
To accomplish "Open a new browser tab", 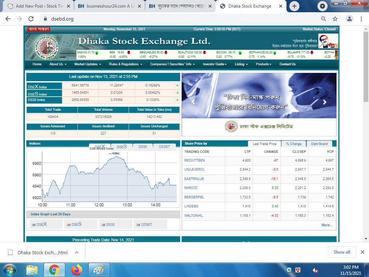I will coord(294,6).
